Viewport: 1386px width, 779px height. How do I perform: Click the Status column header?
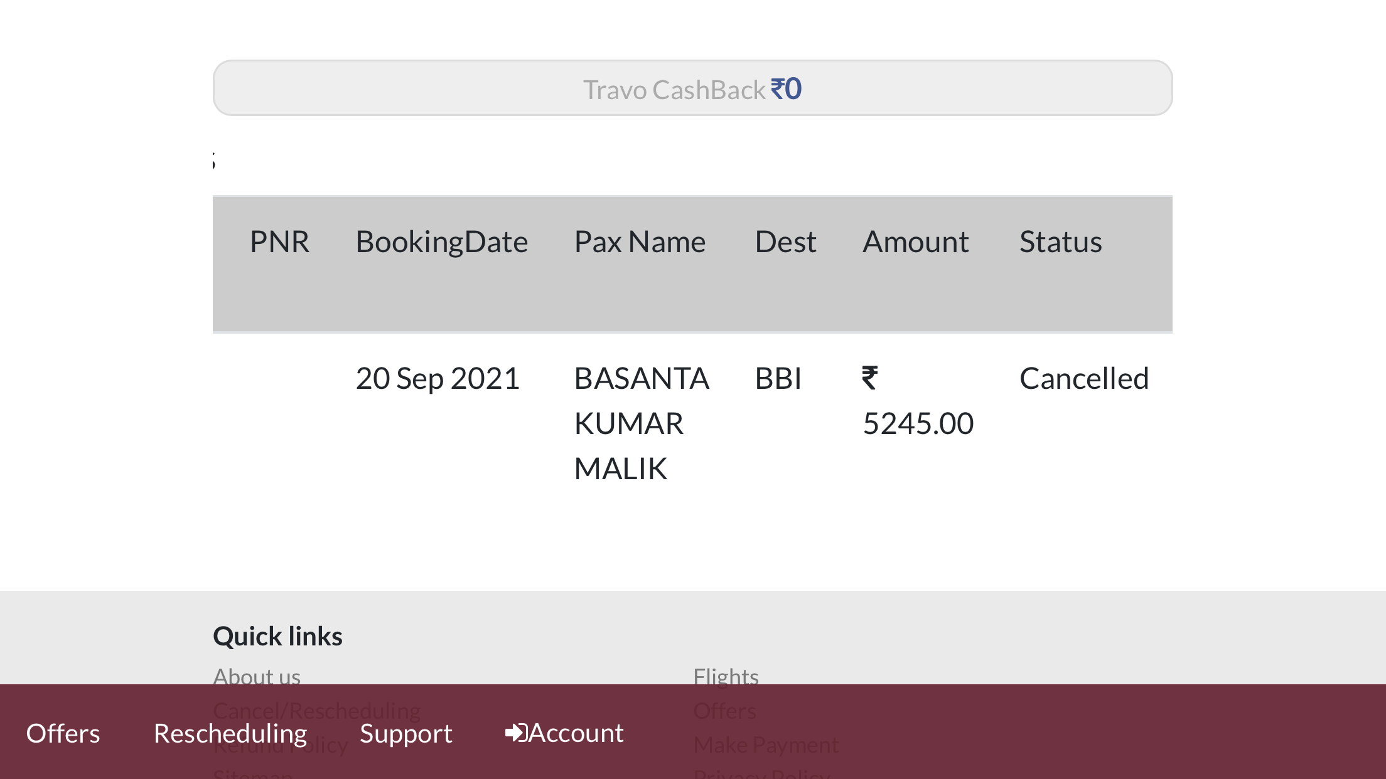tap(1060, 242)
